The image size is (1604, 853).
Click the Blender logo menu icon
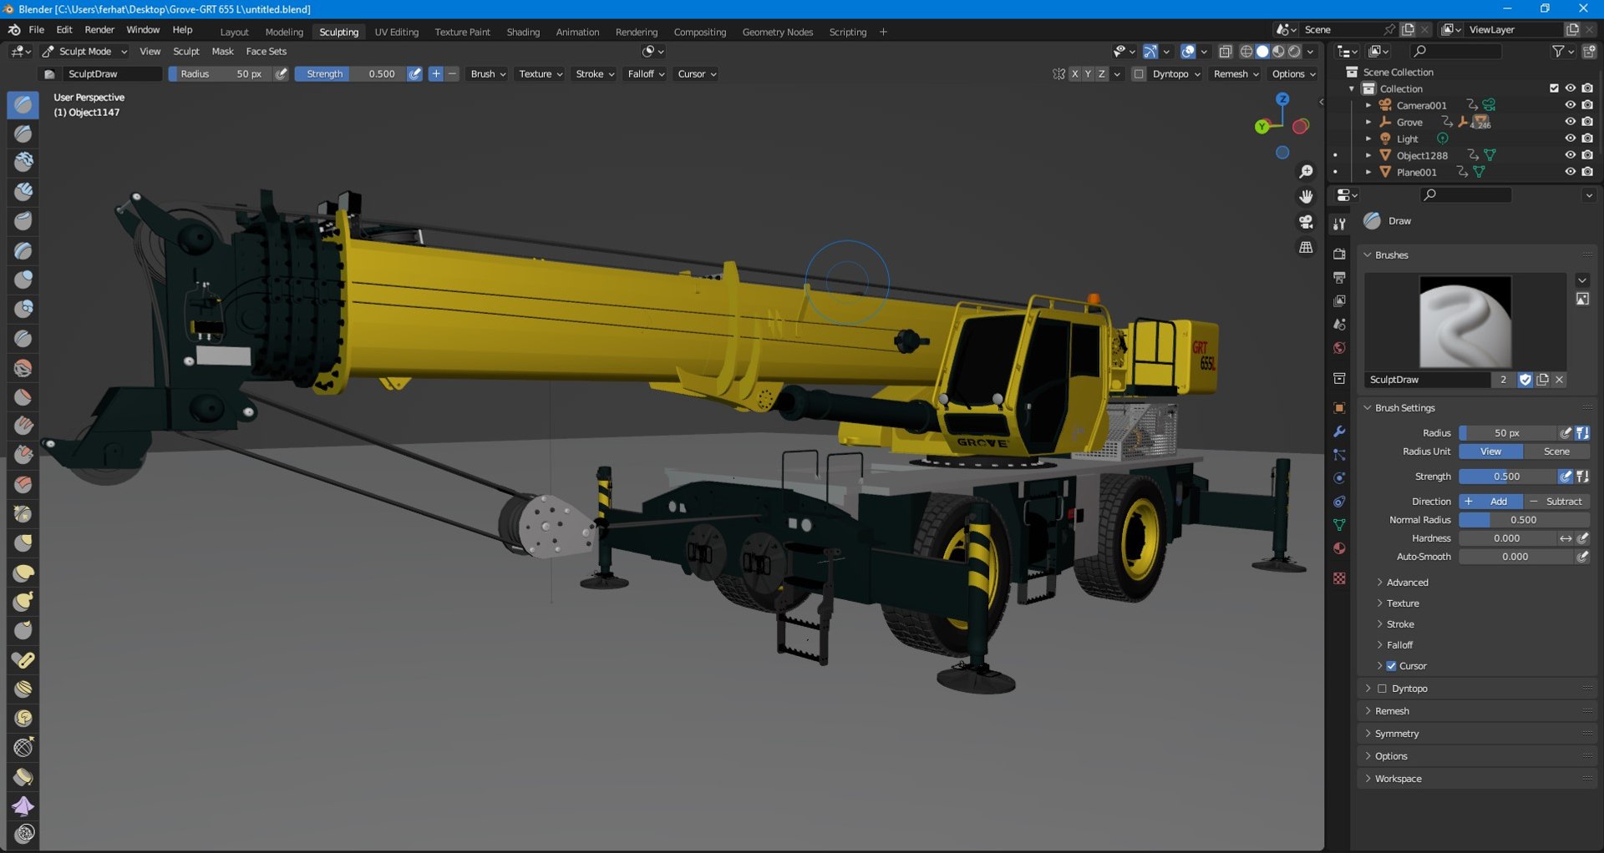[14, 30]
